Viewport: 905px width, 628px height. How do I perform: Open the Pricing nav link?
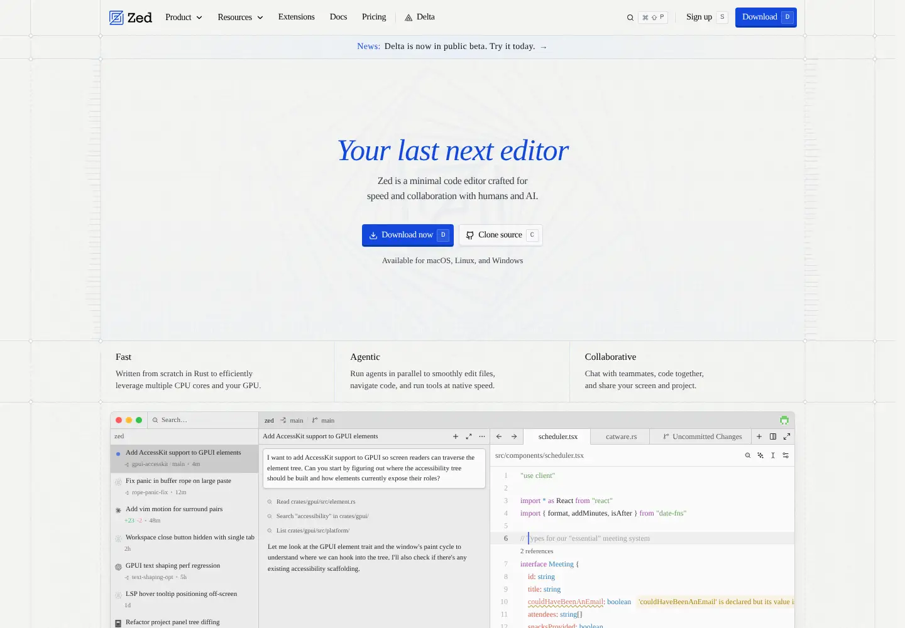point(374,17)
